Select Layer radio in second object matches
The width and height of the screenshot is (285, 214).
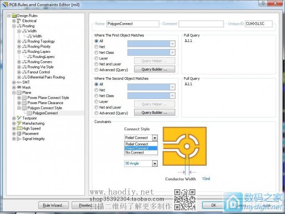click(x=97, y=102)
